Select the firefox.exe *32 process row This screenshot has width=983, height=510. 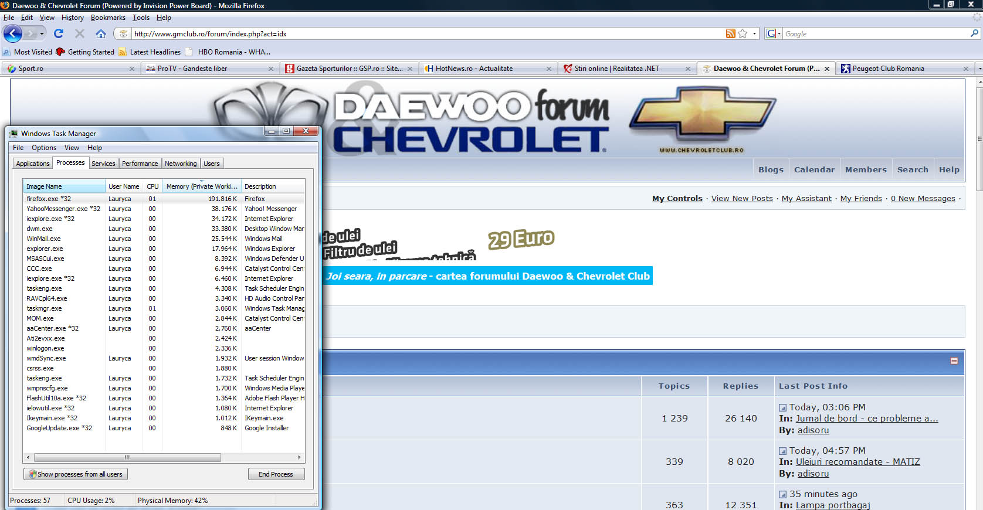click(x=164, y=199)
